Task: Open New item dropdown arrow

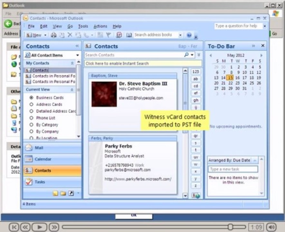Action: point(45,35)
